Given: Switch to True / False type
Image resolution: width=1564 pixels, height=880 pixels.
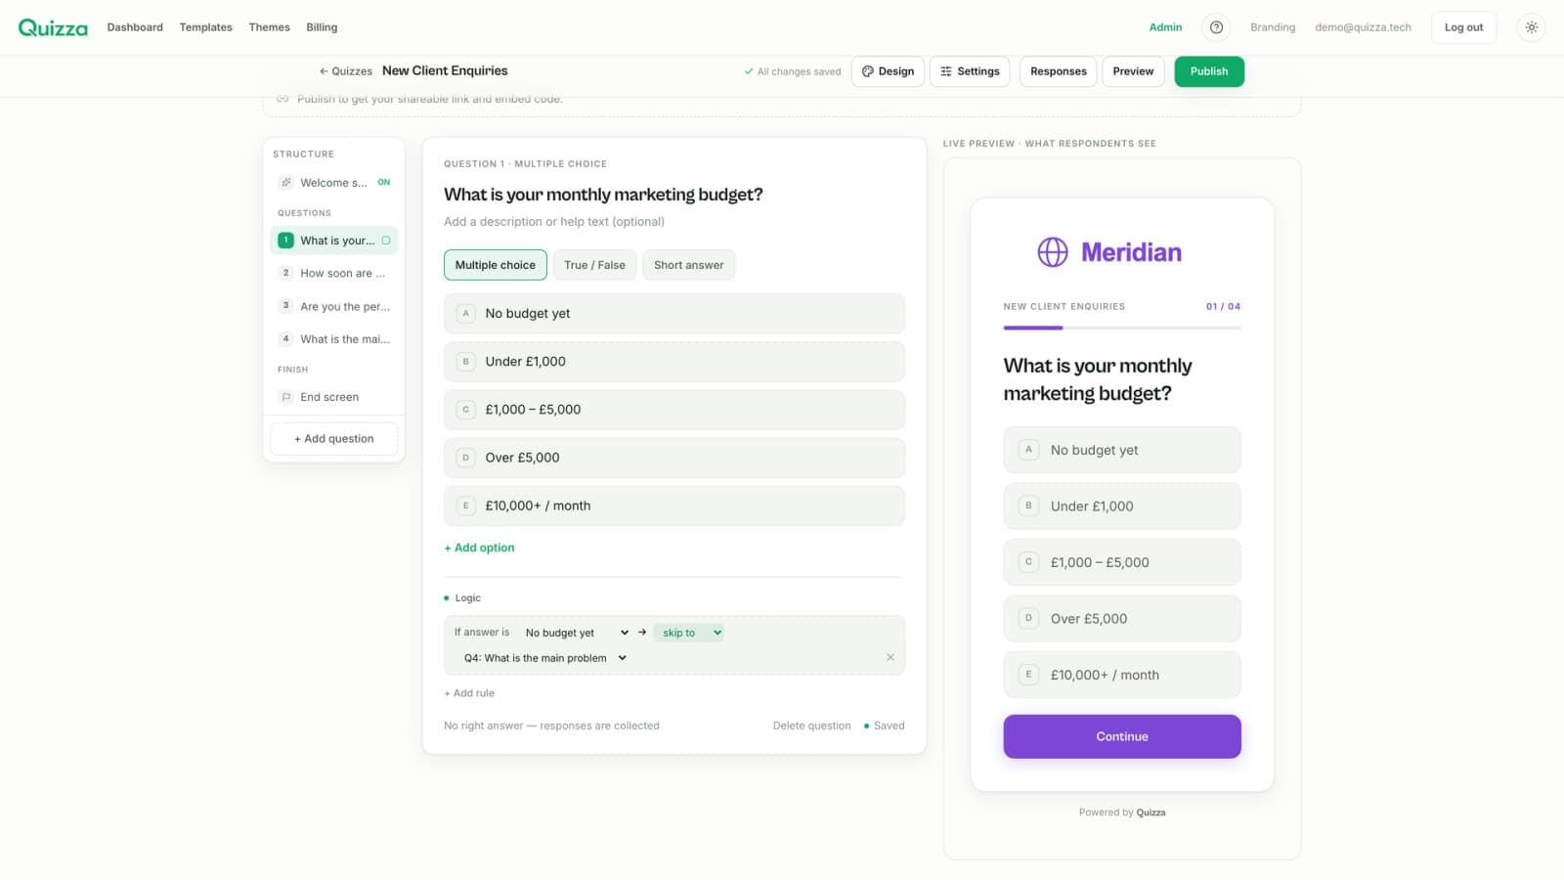Looking at the screenshot, I should 594,265.
